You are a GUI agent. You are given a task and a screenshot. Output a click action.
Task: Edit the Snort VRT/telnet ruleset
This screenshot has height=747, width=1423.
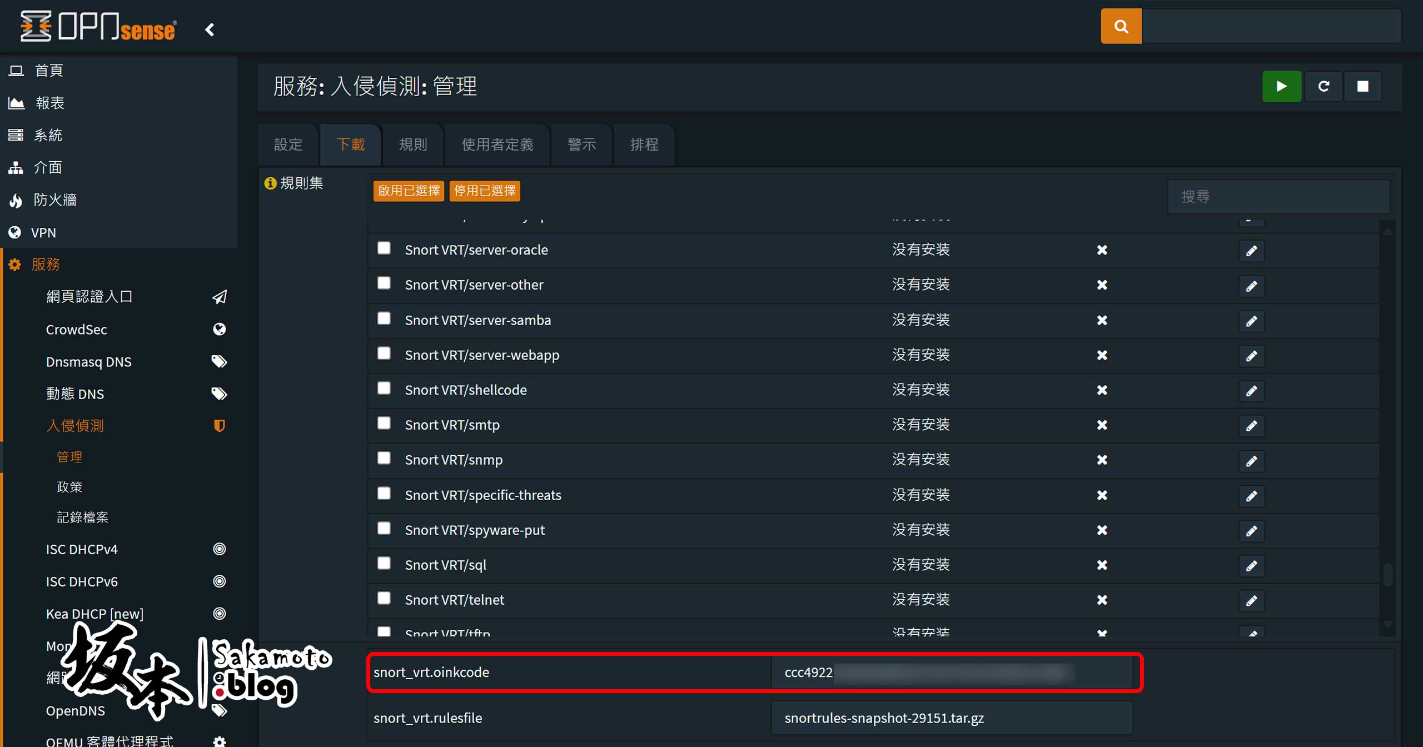tap(1251, 601)
